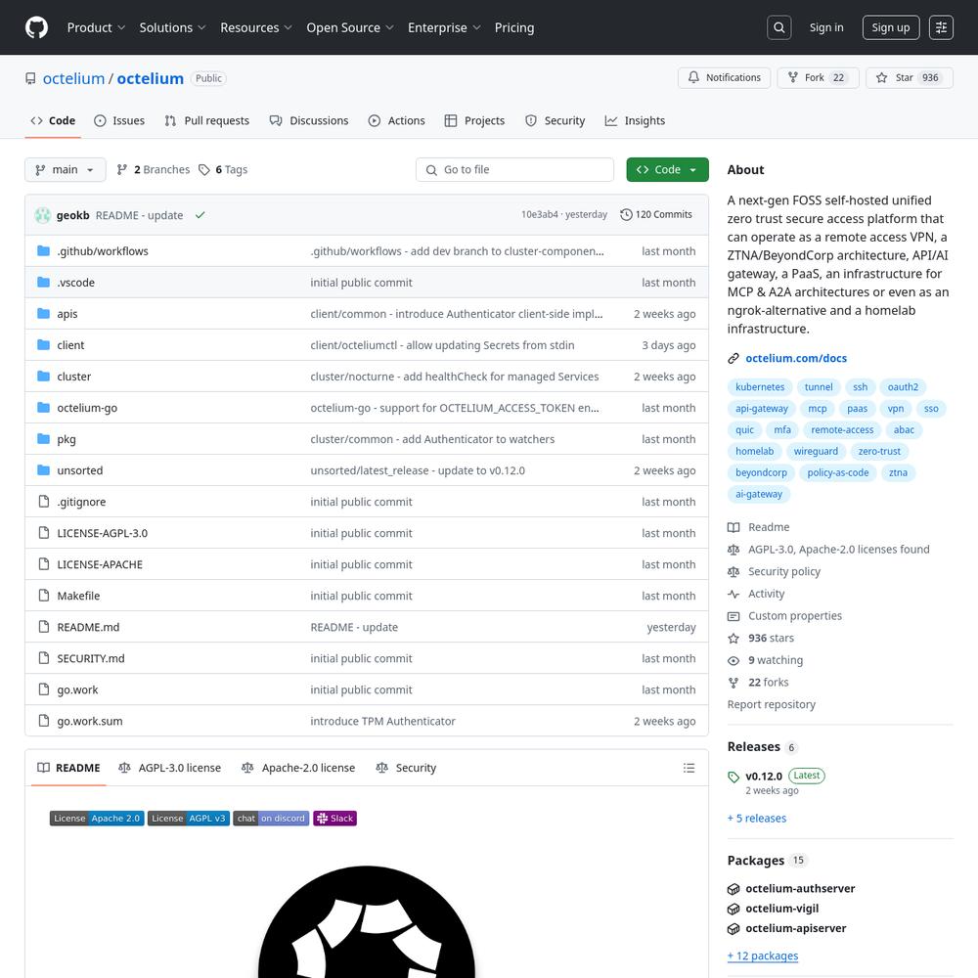Expand the Enterprise menu
Screen dimensions: 978x978
pyautogui.click(x=444, y=27)
